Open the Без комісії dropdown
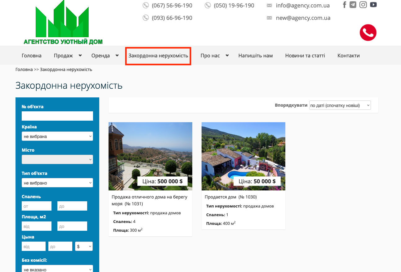 click(57, 269)
